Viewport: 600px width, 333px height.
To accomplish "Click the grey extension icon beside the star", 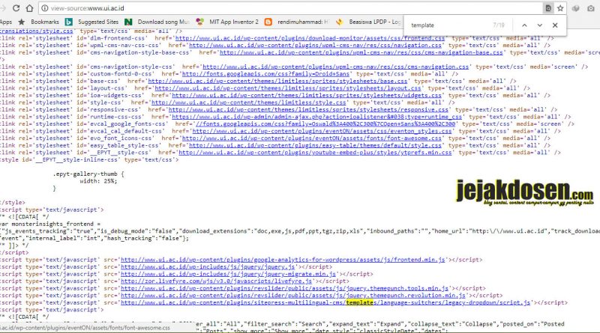I will pos(575,8).
